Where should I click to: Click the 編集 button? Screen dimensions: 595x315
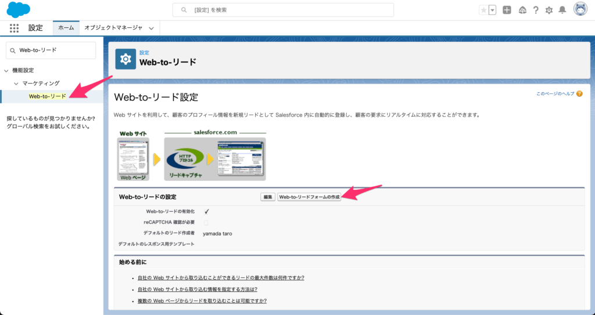[x=268, y=197]
